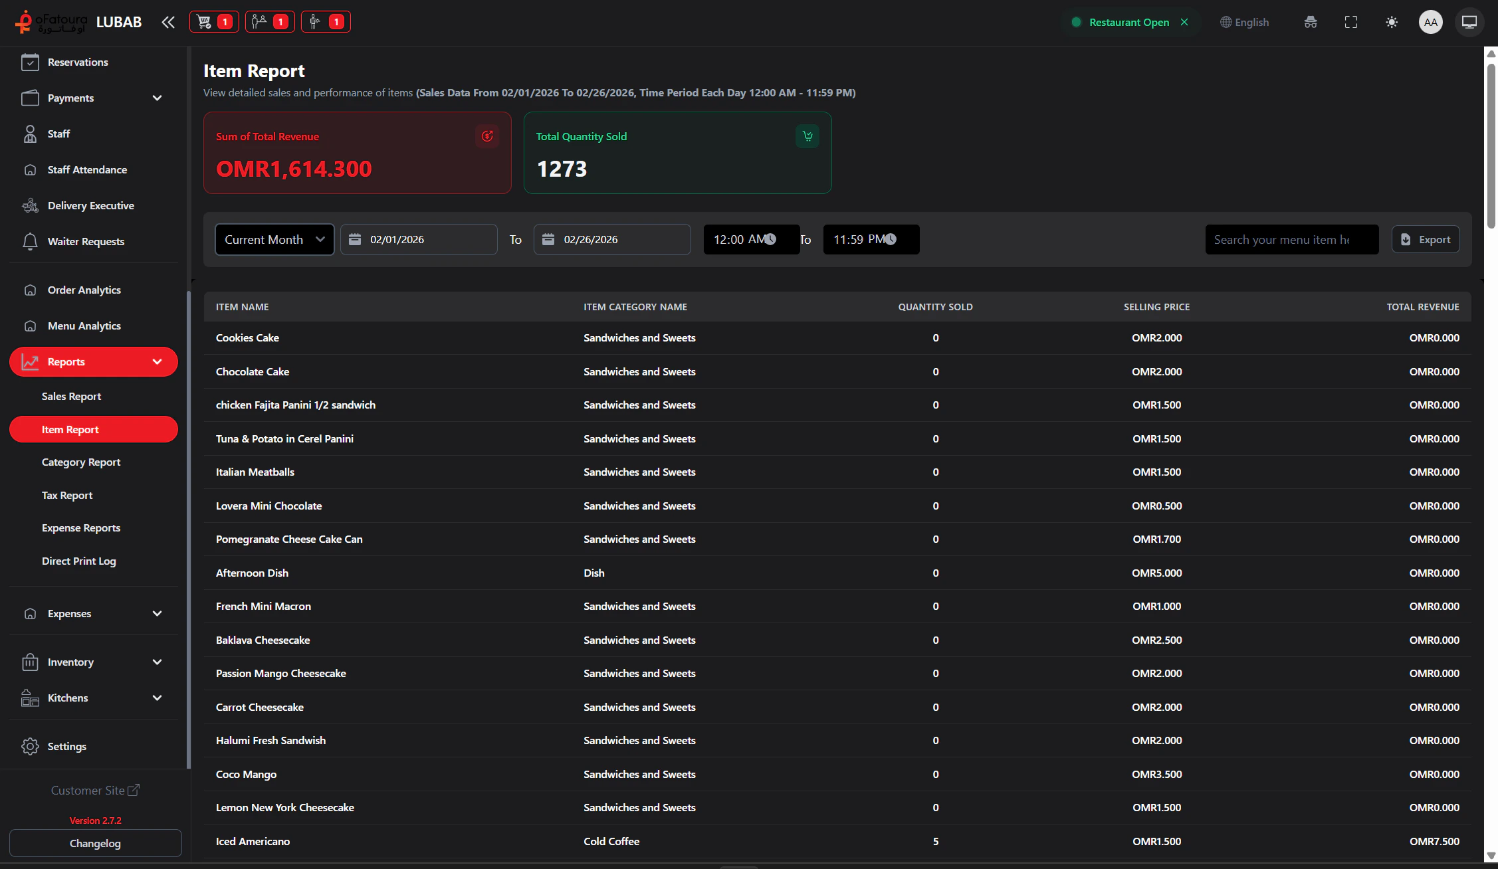The image size is (1498, 869).
Task: Focus the menu item search field
Action: point(1291,239)
